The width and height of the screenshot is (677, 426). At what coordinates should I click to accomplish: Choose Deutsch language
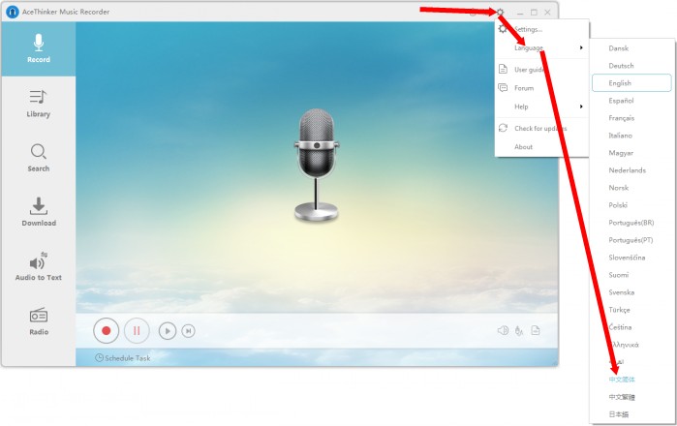pos(621,66)
